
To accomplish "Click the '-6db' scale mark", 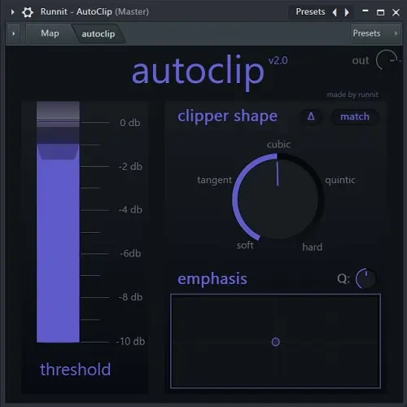I will pos(130,253).
